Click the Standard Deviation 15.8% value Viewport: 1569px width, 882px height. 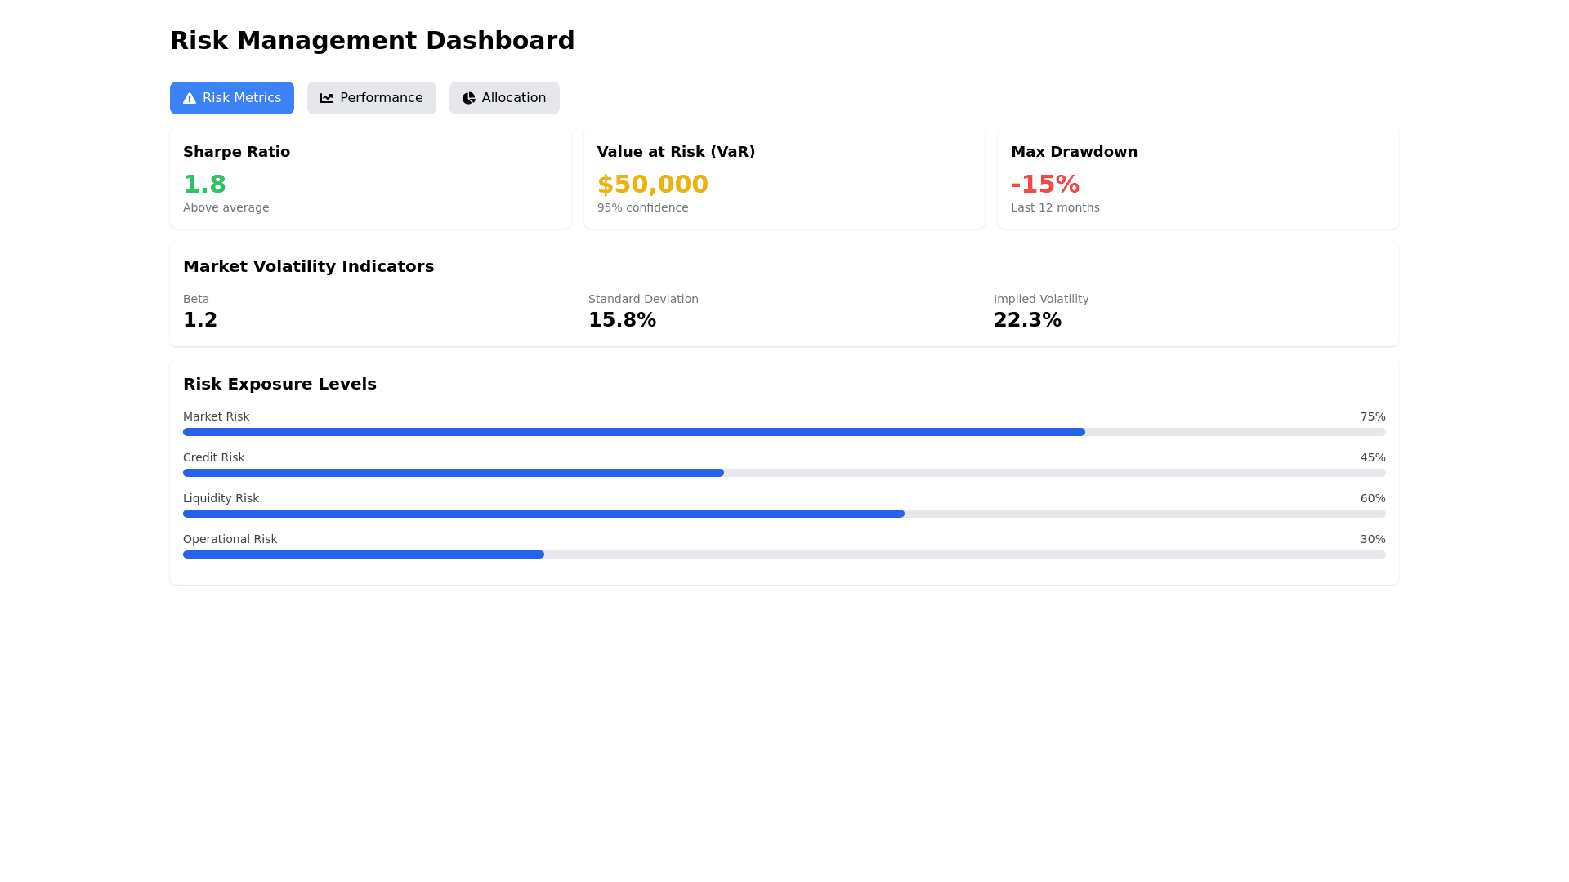[x=622, y=320]
